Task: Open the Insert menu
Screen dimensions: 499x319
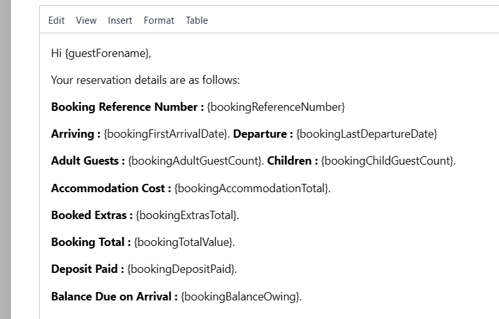Action: coord(120,20)
